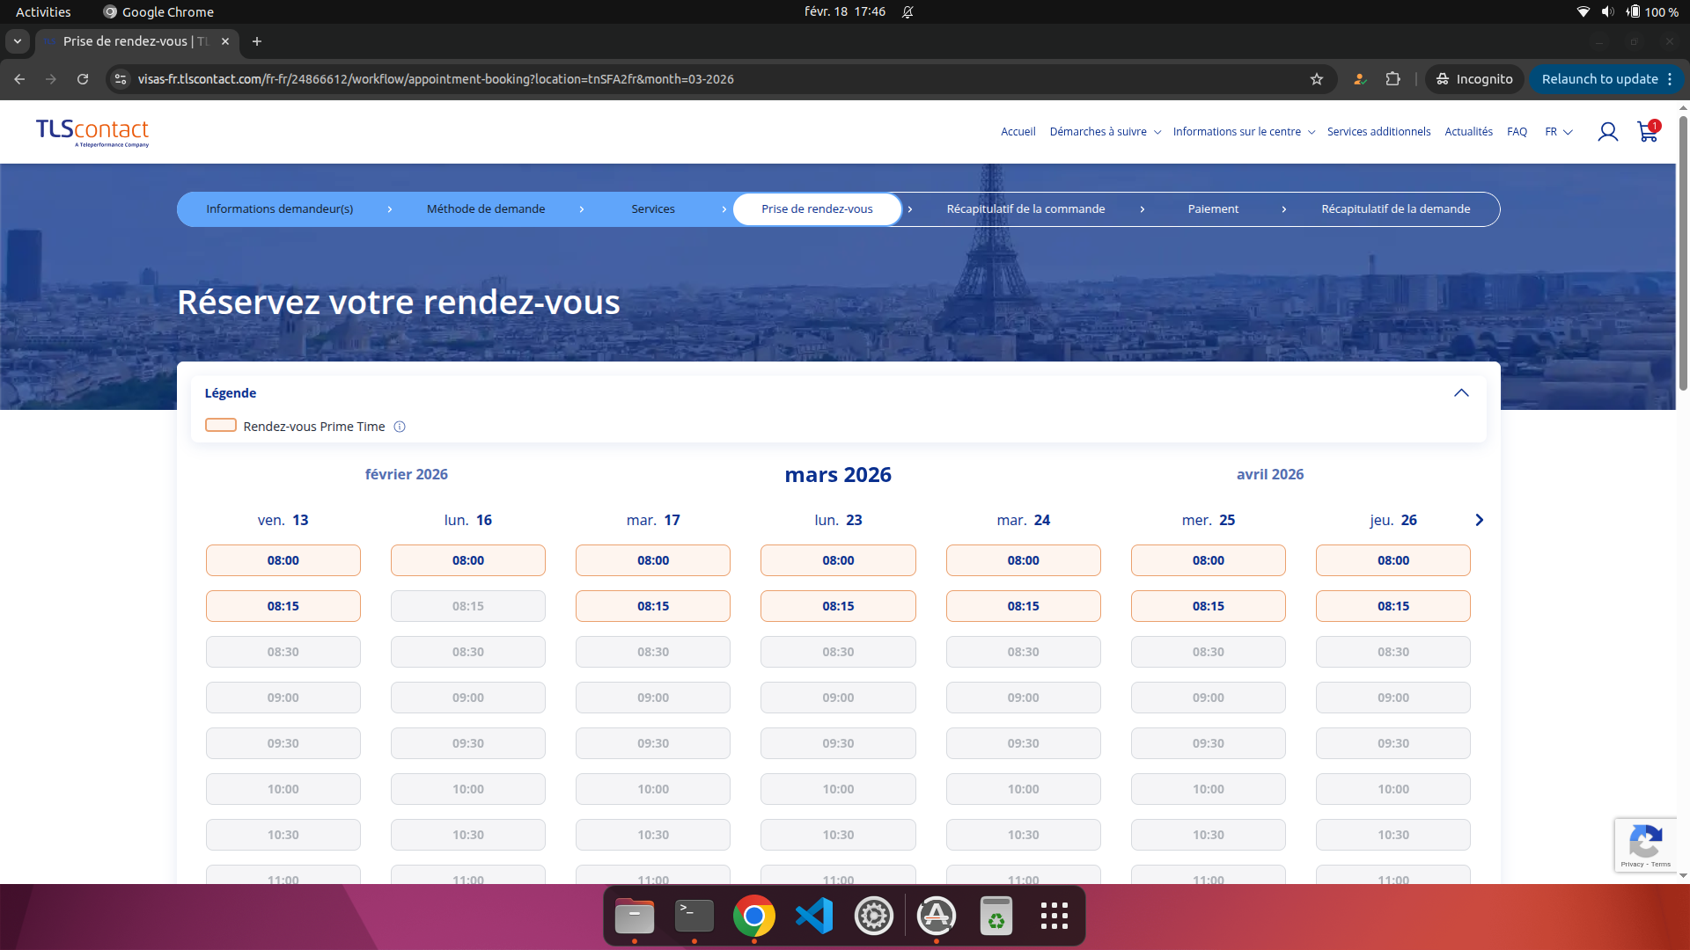The height and width of the screenshot is (950, 1690).
Task: Click the user account icon
Action: (x=1608, y=132)
